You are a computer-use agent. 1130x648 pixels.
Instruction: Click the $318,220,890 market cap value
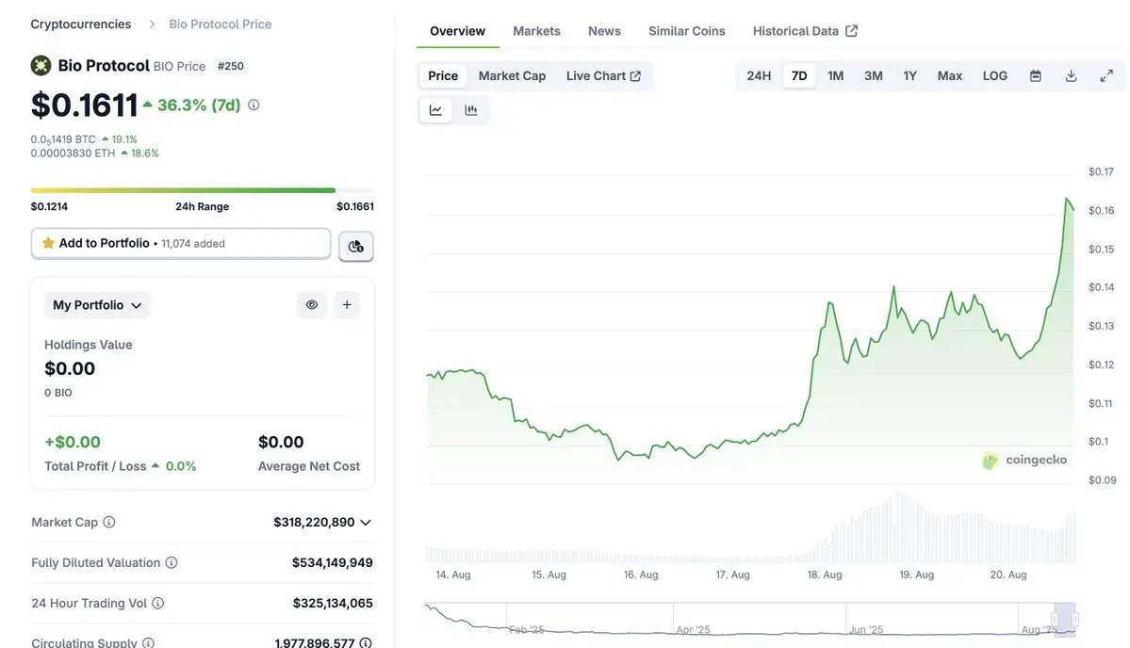pos(314,522)
